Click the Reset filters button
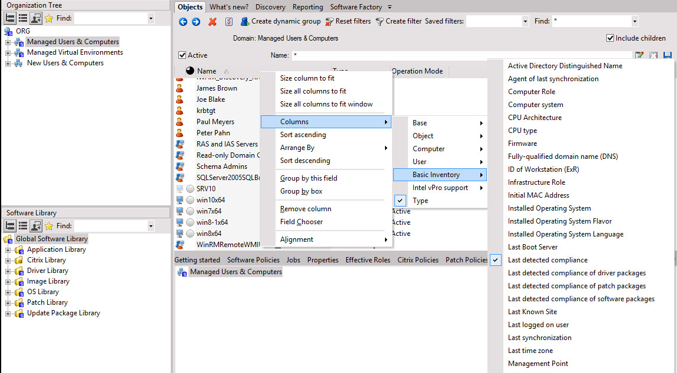The image size is (677, 373). coord(348,22)
